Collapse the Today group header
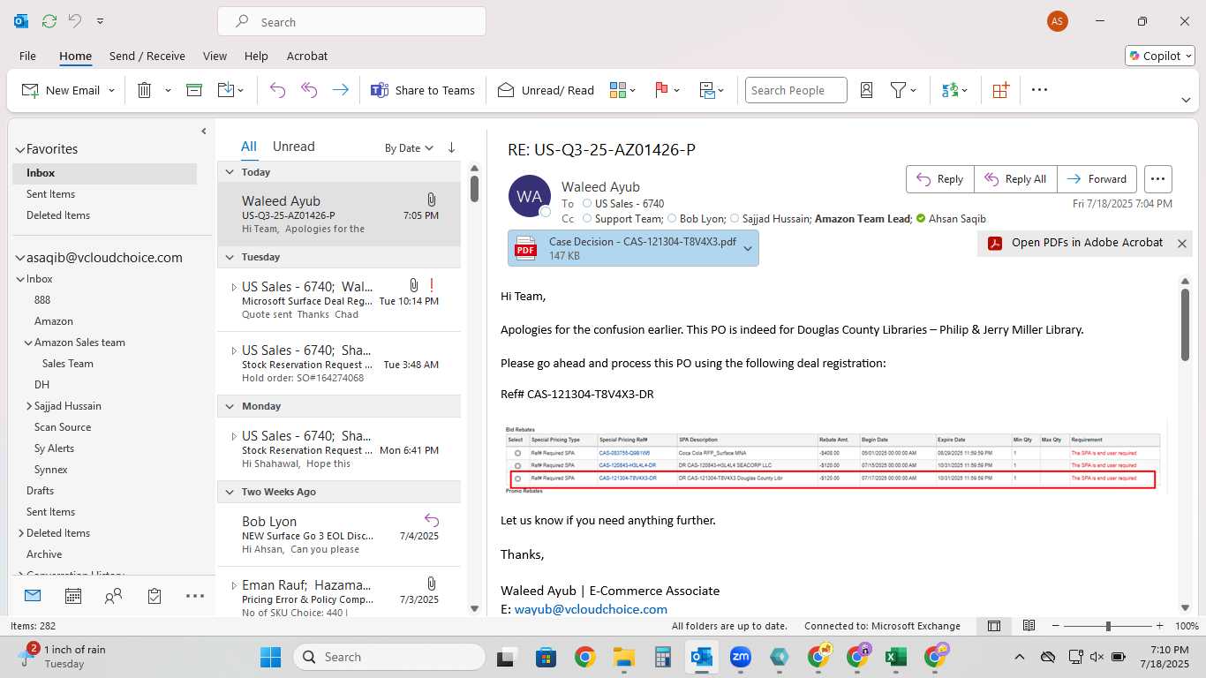This screenshot has width=1206, height=678. [x=230, y=172]
